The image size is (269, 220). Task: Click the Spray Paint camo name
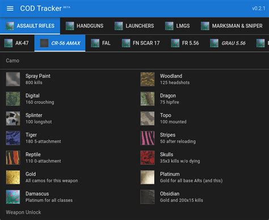pos(38,76)
